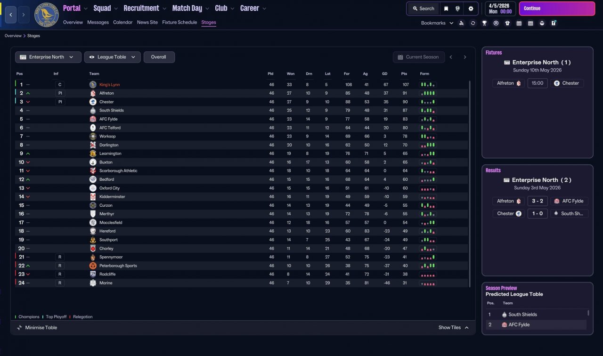This screenshot has width=603, height=356.
Task: Click the Darlington team name in the table
Action: click(x=109, y=145)
